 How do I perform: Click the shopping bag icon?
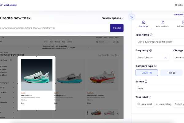117,42
